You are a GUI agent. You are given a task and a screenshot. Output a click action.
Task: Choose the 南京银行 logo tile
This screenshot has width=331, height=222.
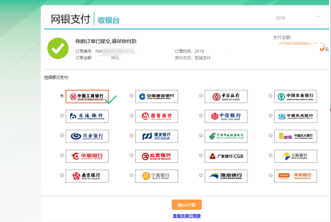[x=87, y=176]
